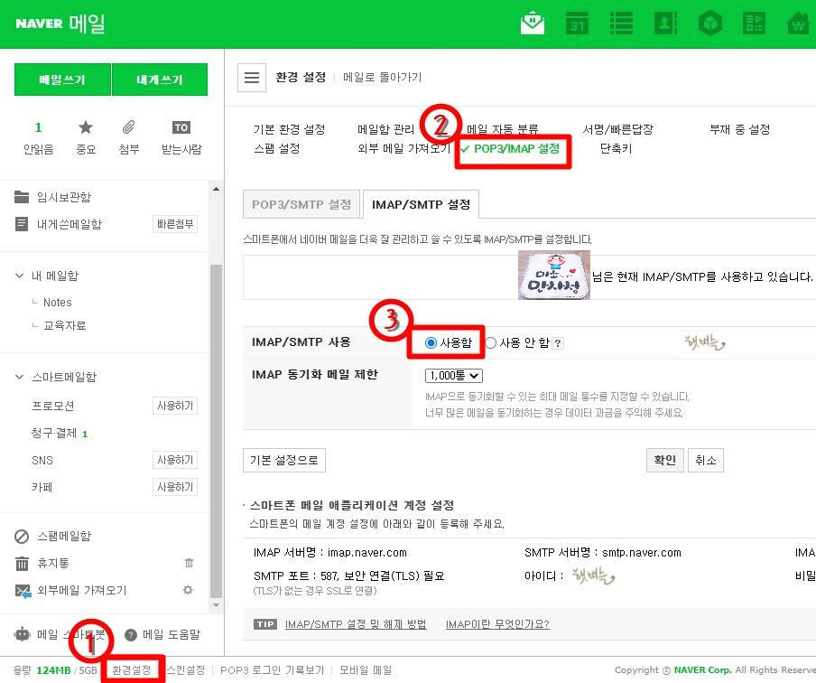Select the 사용 안 함 radio option

tap(491, 341)
